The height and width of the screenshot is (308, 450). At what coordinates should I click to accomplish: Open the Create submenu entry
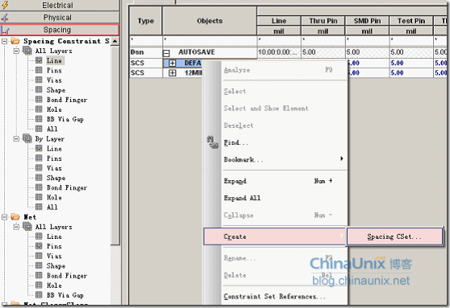tap(275, 236)
